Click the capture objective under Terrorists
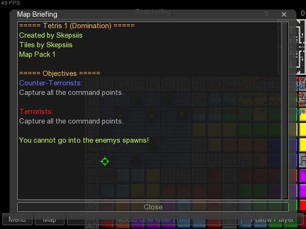This screenshot has height=229, width=306. 71,121
